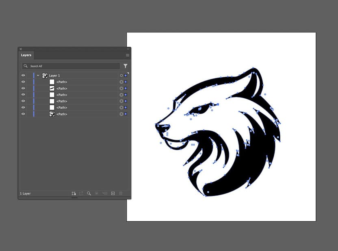Open the search filter icon in Layers
This screenshot has height=251, width=338.
(125, 66)
